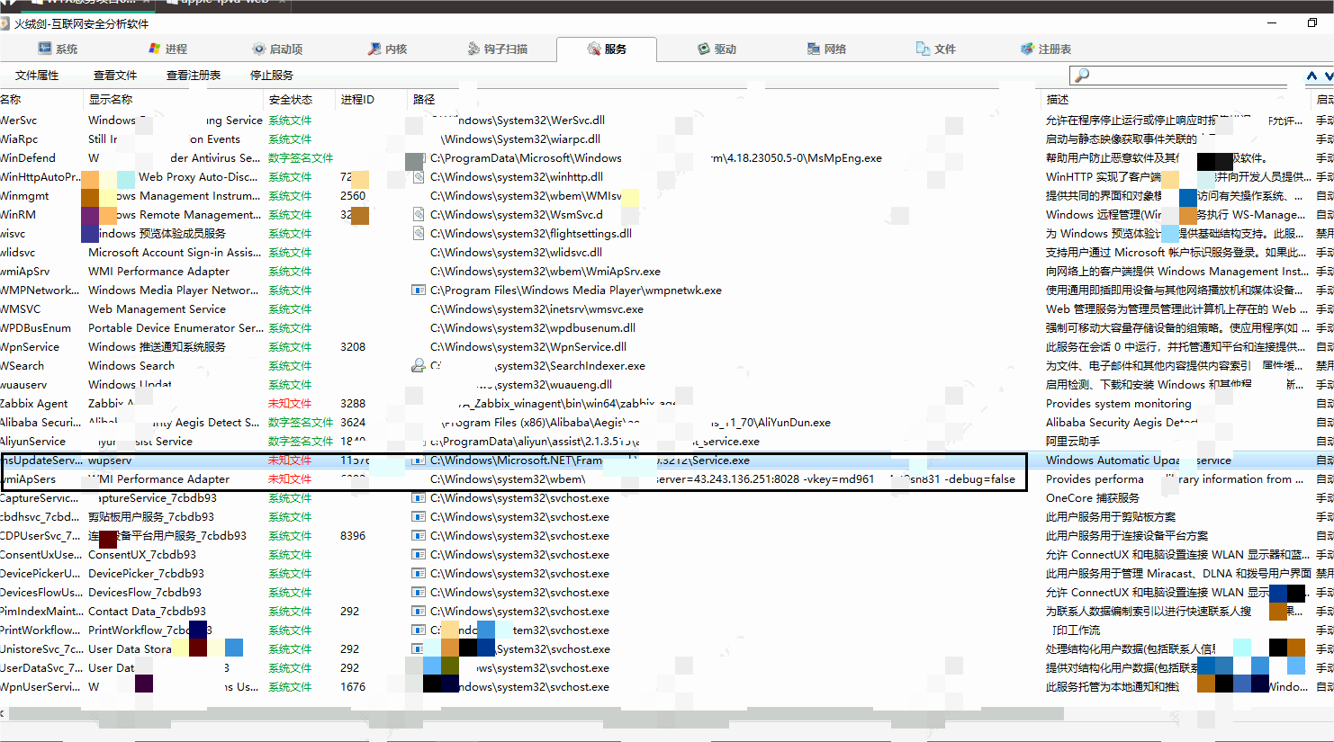
Task: Select the WMPNetwork service row
Action: point(667,291)
